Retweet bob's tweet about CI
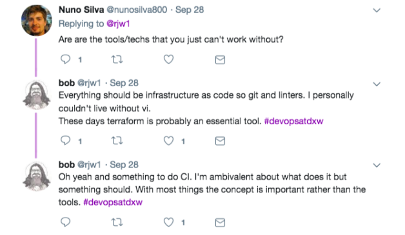This screenshot has height=235, width=405. click(117, 222)
